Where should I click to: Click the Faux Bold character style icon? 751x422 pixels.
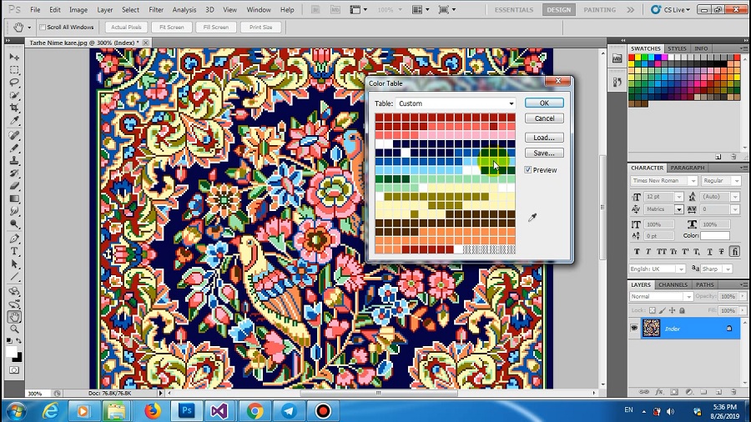point(637,251)
